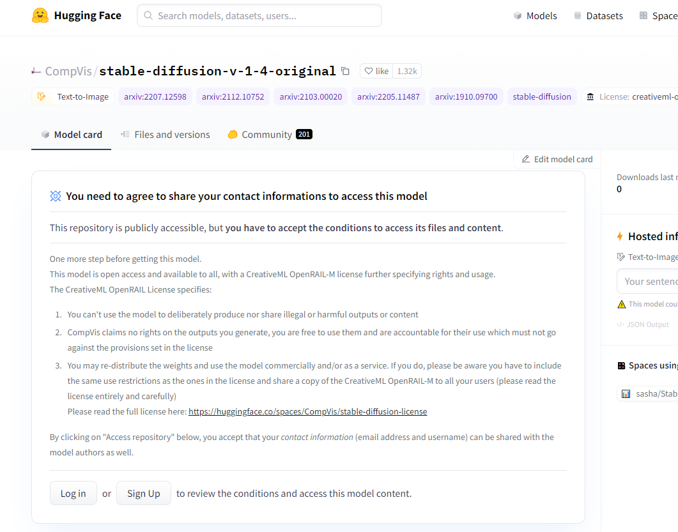Screen dimensions: 678x532
Task: Select the arxiv:2103.00020 tag
Action: click(311, 96)
